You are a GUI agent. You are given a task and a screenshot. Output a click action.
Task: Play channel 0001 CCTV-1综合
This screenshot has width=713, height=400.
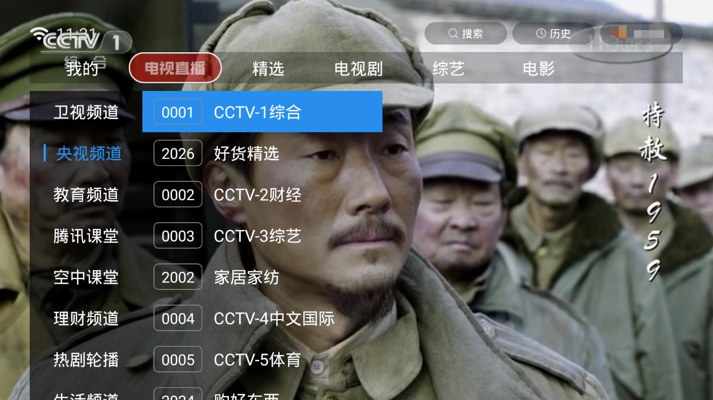click(262, 112)
